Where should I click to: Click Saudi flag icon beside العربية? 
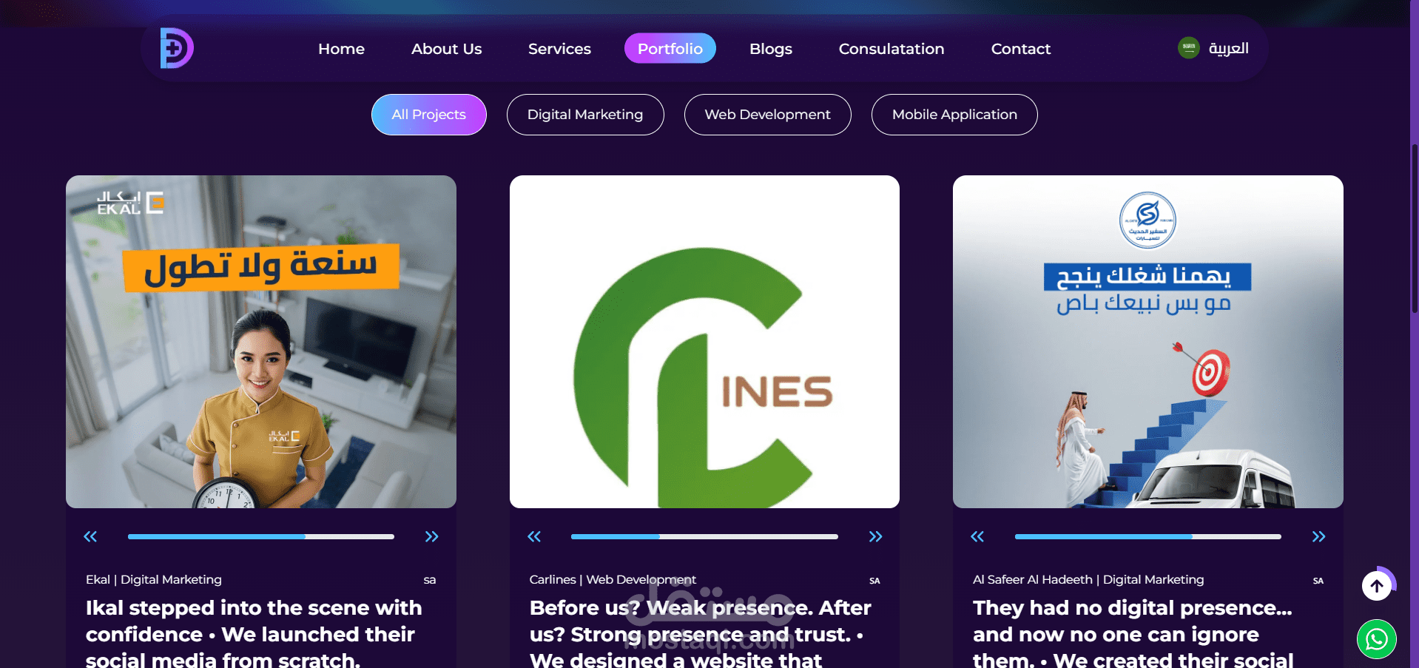pyautogui.click(x=1188, y=48)
